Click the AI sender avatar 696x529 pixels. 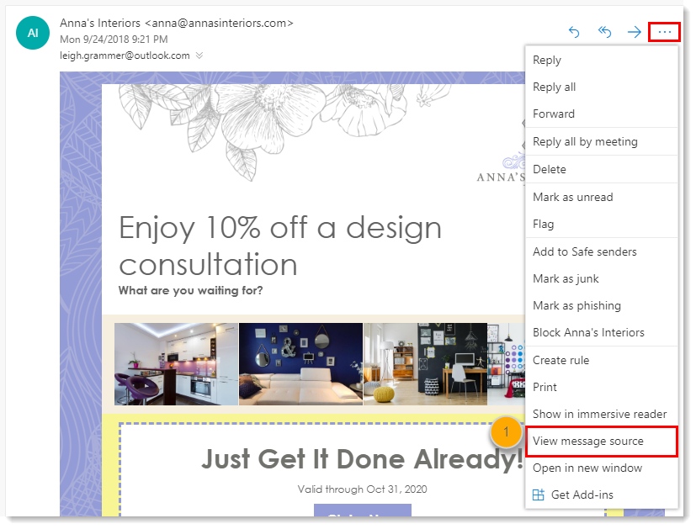point(33,33)
